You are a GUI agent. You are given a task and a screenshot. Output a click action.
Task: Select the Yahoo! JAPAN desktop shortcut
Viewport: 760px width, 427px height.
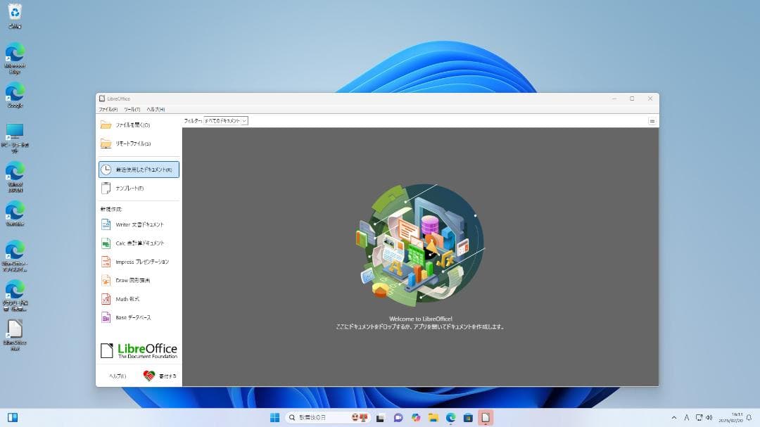point(15,177)
